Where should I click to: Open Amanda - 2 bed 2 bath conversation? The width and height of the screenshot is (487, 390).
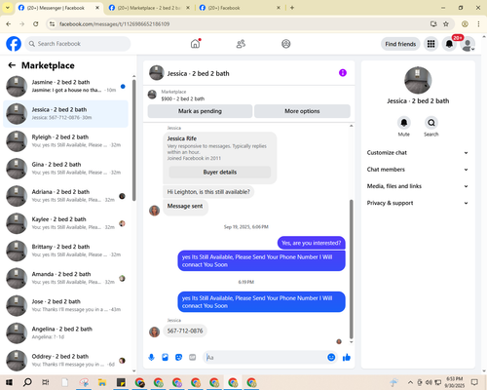coord(65,278)
